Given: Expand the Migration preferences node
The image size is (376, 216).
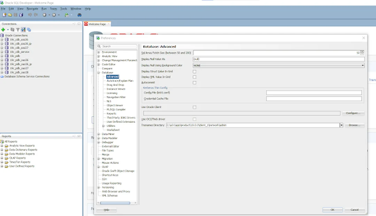Looking at the screenshot, I should tap(99, 159).
